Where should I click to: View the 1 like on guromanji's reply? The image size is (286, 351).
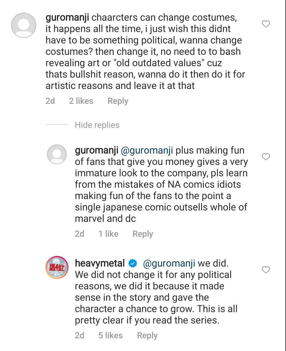pos(108,234)
